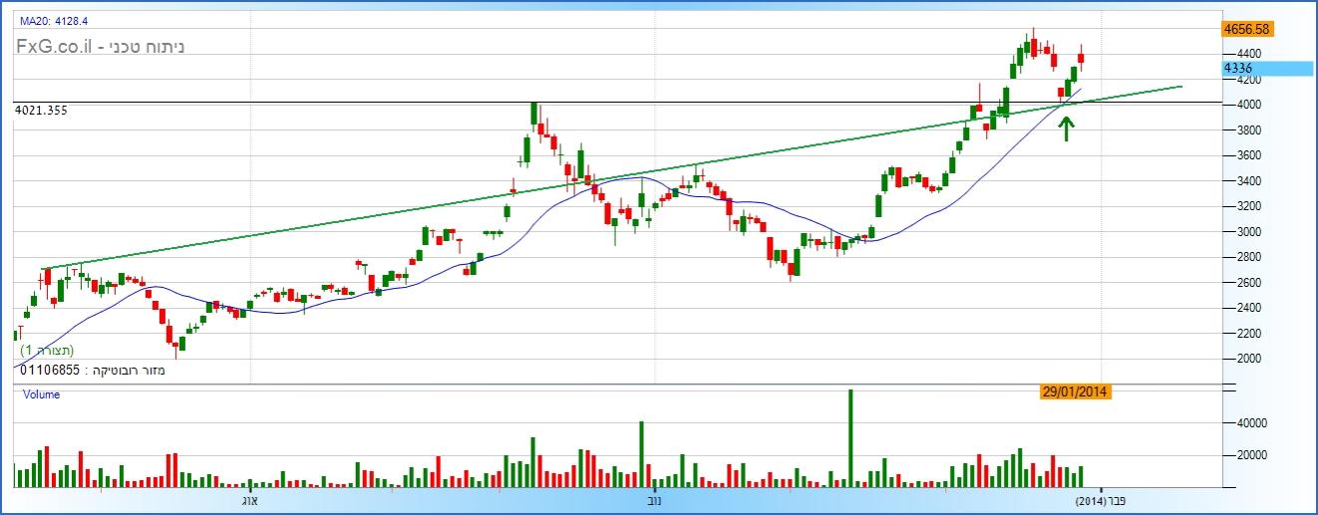
Task: Open the FxG.co.il watermark link
Action: point(54,47)
